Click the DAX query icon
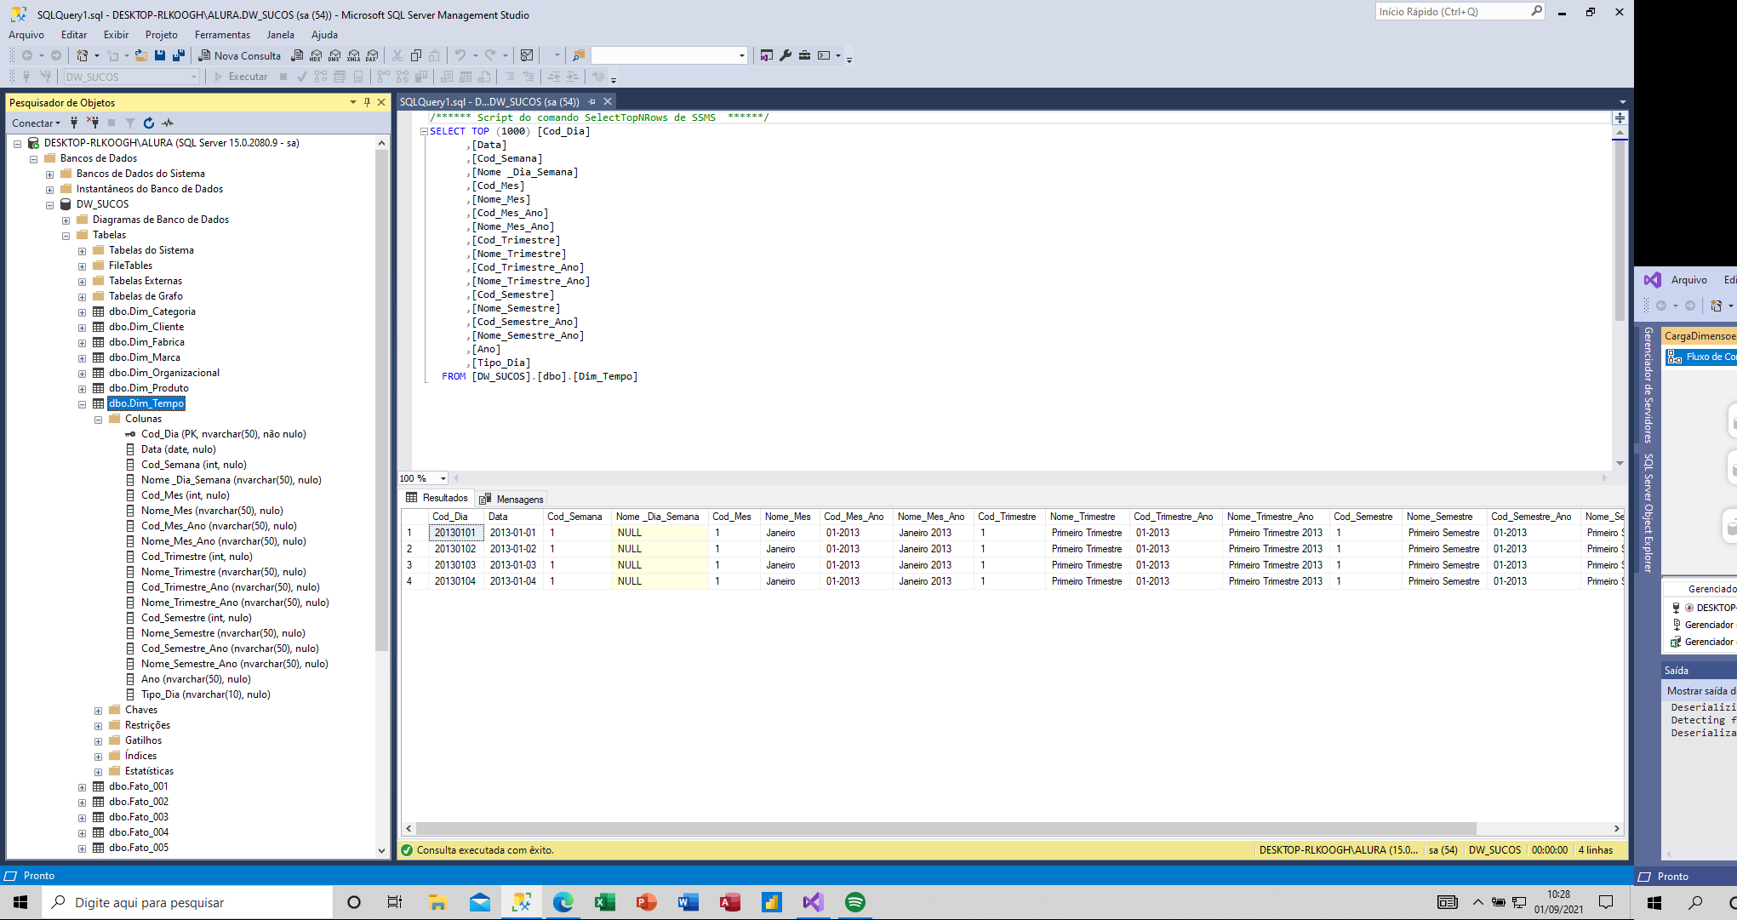The width and height of the screenshot is (1737, 920). tap(372, 55)
